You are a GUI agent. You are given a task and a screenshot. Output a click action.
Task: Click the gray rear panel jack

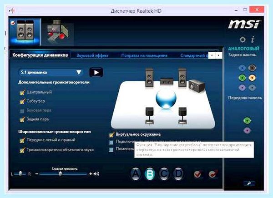click(252, 88)
